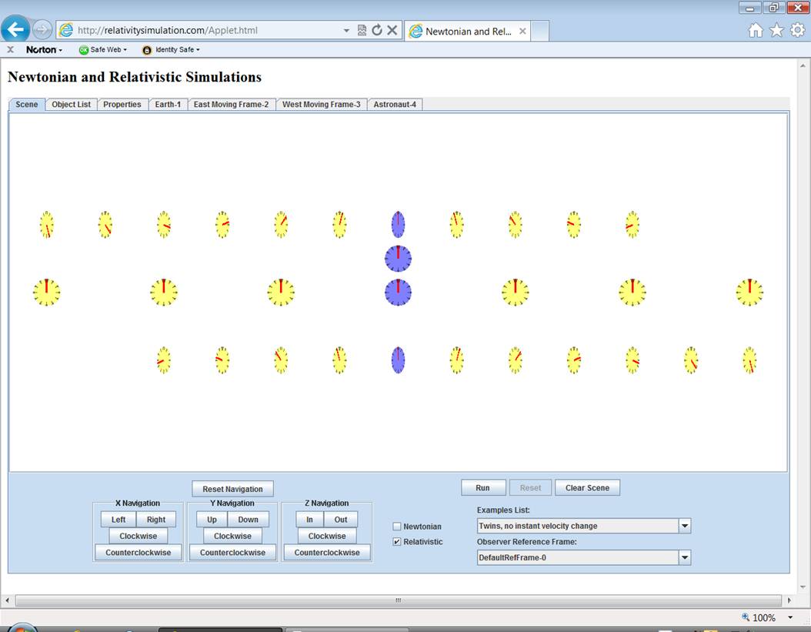Click the Refresh page icon
811x632 pixels.
377,31
